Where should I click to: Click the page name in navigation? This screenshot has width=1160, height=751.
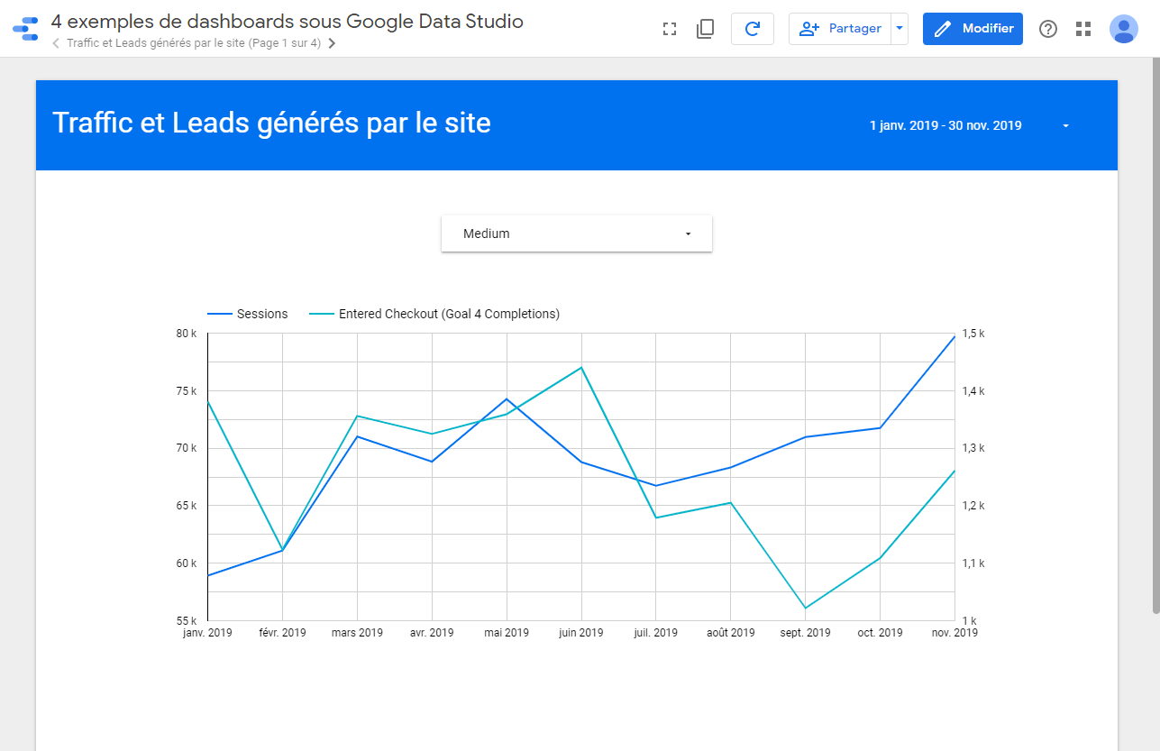(194, 43)
